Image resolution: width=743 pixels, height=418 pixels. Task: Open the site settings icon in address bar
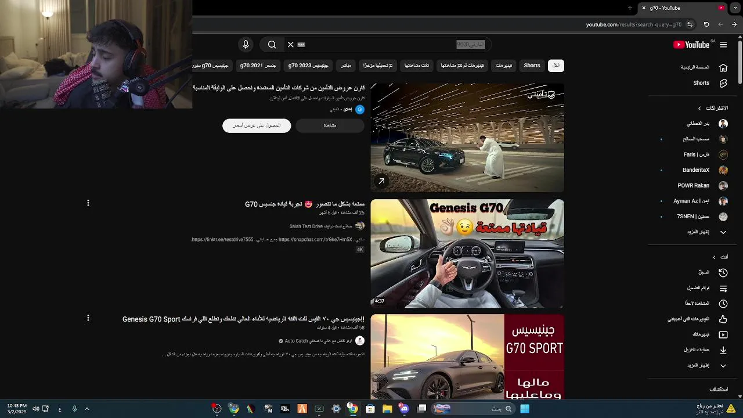(x=690, y=24)
